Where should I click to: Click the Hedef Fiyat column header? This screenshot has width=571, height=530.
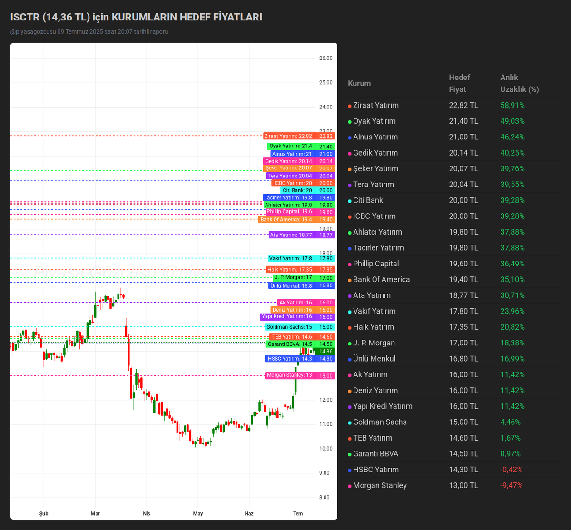pos(460,83)
